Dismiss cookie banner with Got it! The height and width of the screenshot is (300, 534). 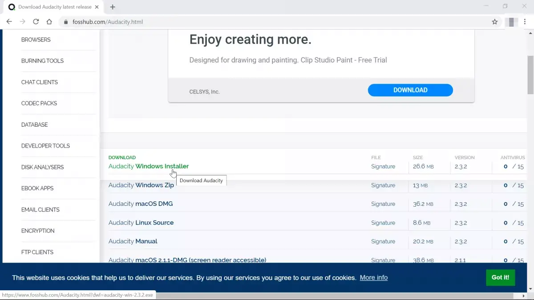pos(501,277)
